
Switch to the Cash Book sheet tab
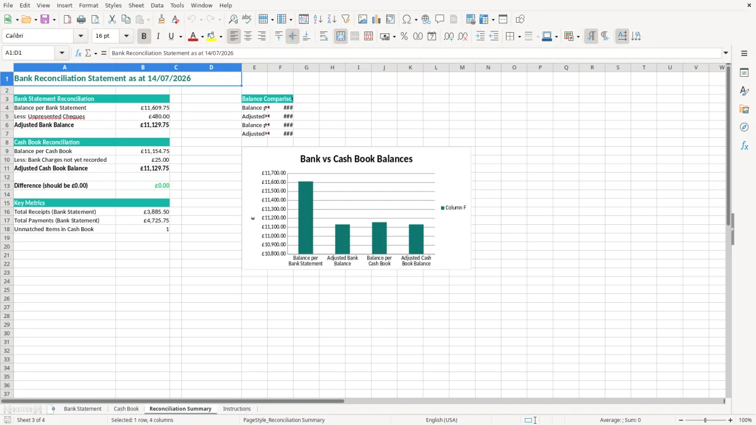coord(126,409)
